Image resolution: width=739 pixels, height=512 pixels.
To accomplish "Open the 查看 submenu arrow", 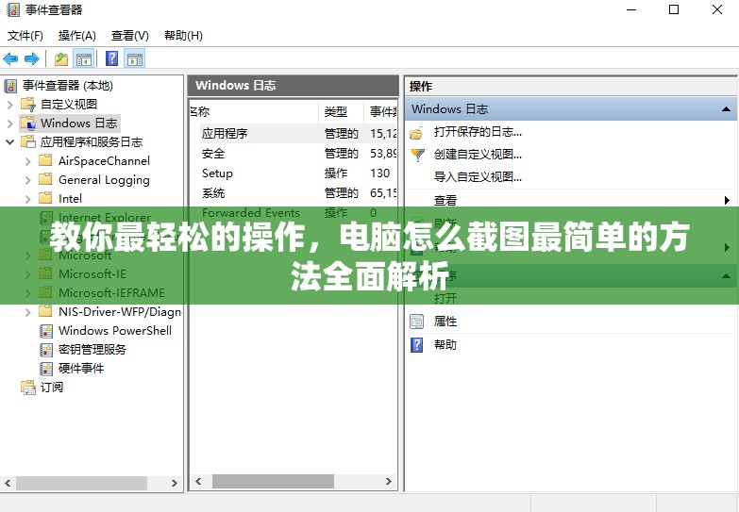I will (728, 200).
